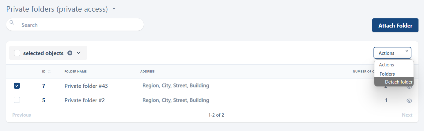Open folder ID 7 link
Screen dimensions: 424x131
click(x=44, y=86)
